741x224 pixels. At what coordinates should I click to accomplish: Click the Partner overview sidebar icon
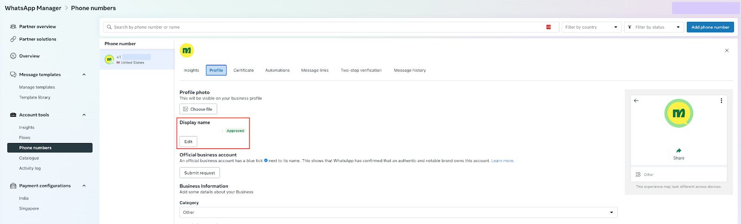(x=13, y=27)
